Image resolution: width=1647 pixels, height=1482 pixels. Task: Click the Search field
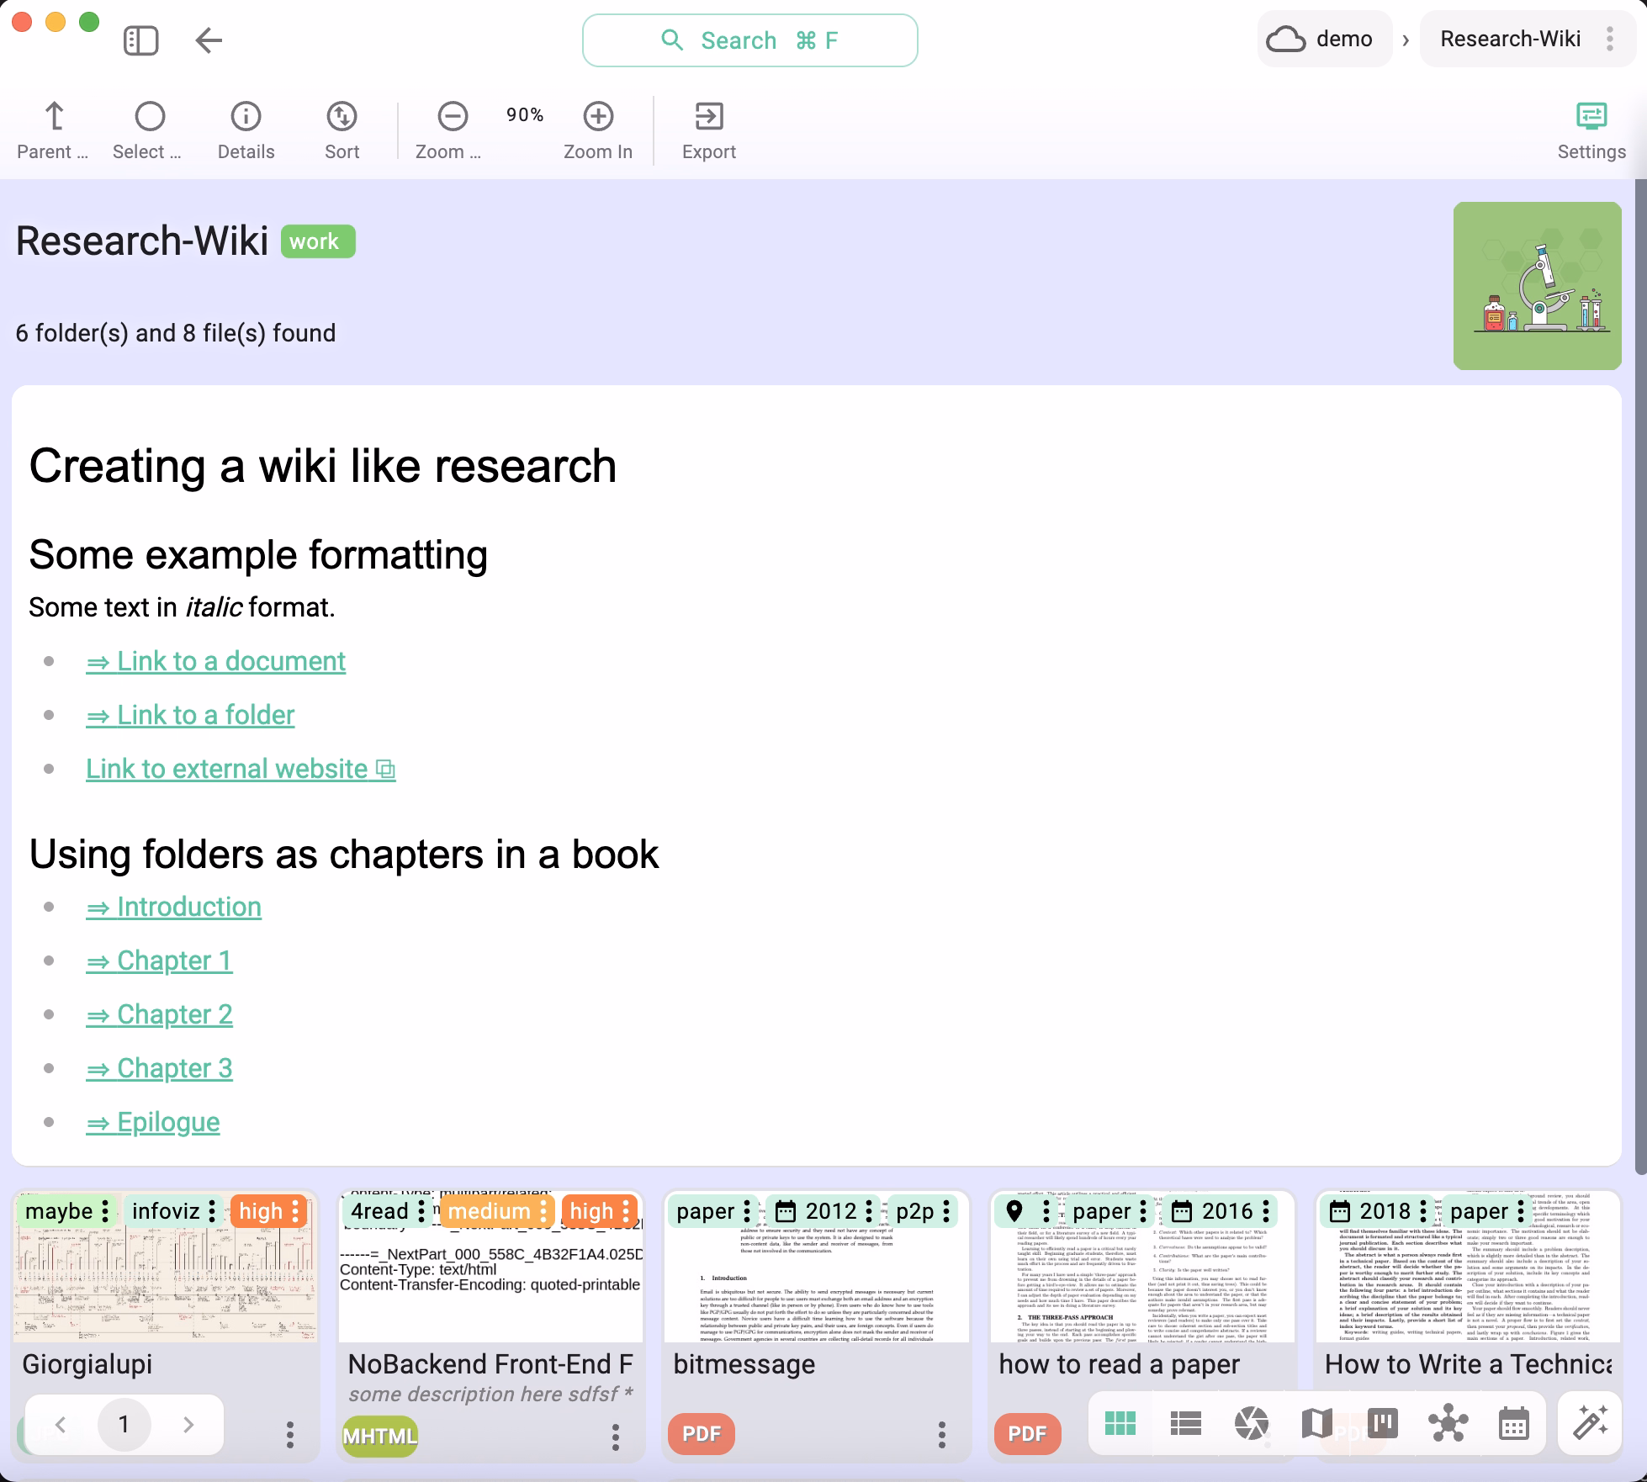point(749,40)
